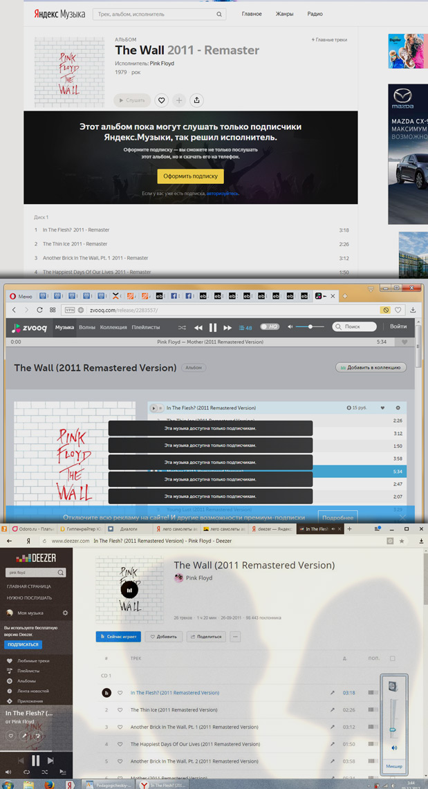Image resolution: width=428 pixels, height=789 pixels.
Task: Click ПОДПИСАТЬСЯ in Deezer sidebar
Action: pyautogui.click(x=23, y=644)
